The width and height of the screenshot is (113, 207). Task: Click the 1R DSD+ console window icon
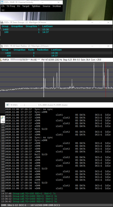point(8,105)
